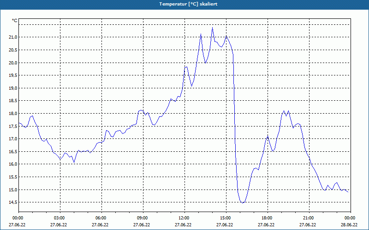The image size is (369, 230).
Task: Select the "°C" unit label on the y-axis
Action: click(15, 21)
